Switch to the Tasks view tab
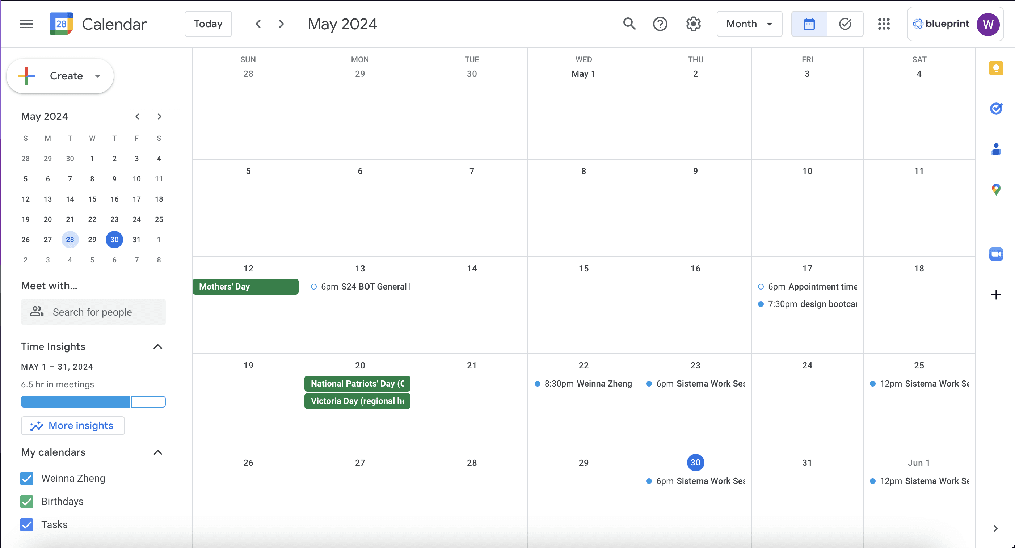Viewport: 1015px width, 548px height. click(x=845, y=24)
